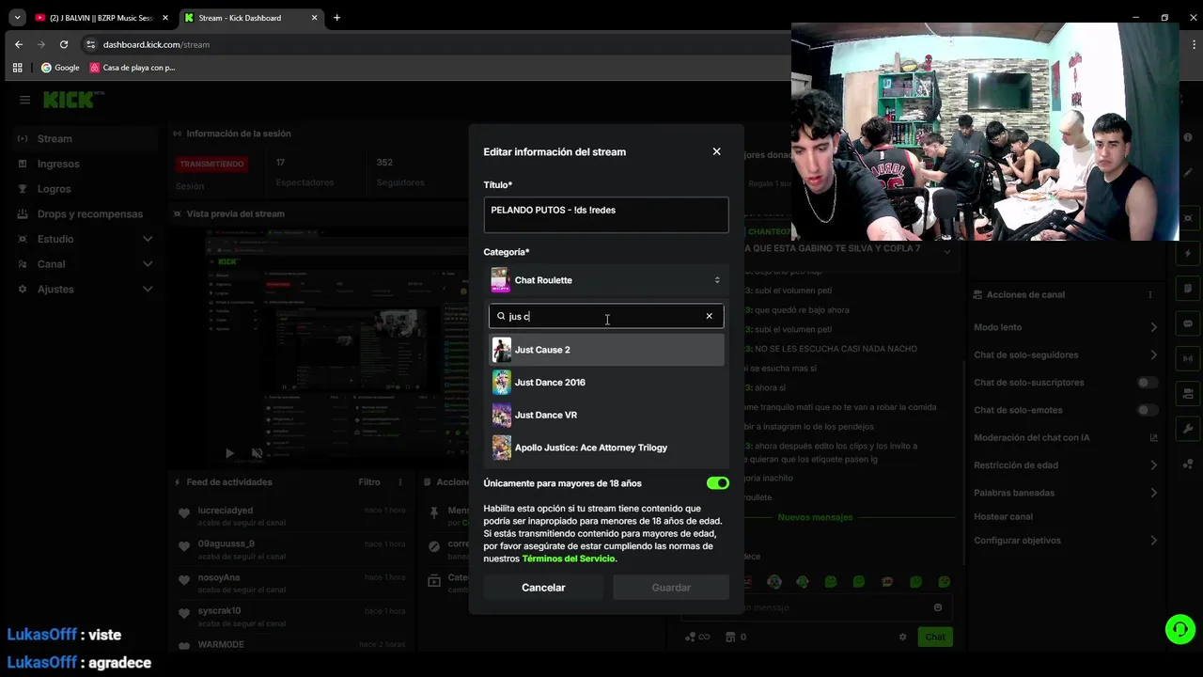Viewport: 1203px width, 677px height.
Task: Open a new browser tab
Action: point(336,17)
